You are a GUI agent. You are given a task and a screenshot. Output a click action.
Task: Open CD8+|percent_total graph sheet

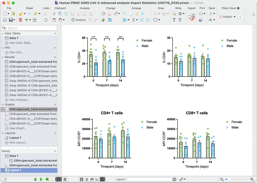(x=31, y=114)
